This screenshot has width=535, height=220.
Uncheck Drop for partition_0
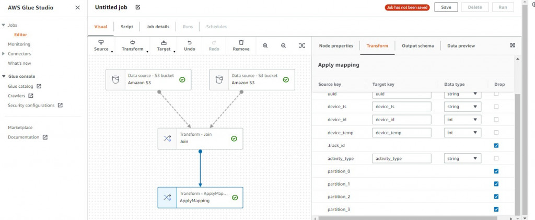click(x=496, y=171)
